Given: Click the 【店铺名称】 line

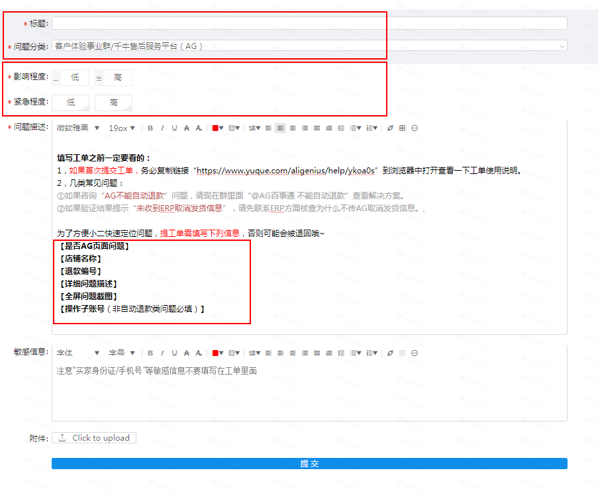Looking at the screenshot, I should tap(79, 259).
